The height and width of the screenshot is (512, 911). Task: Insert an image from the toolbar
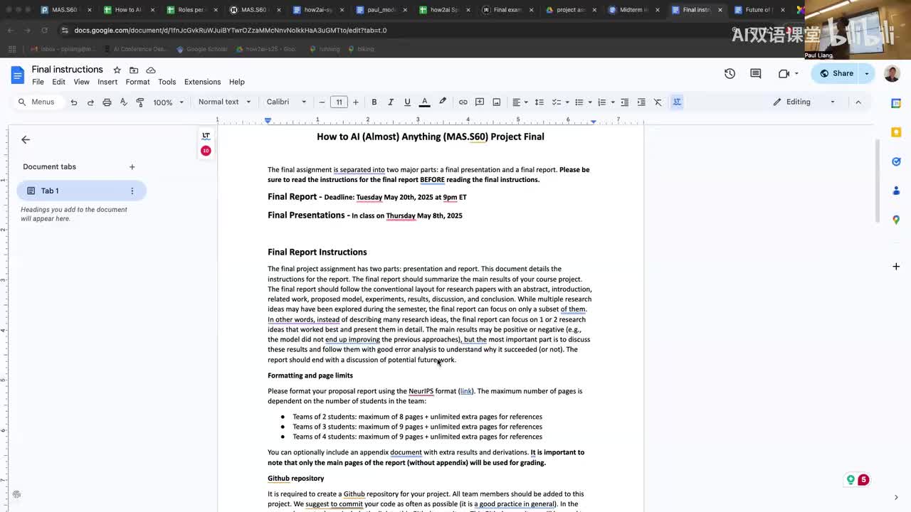click(497, 102)
